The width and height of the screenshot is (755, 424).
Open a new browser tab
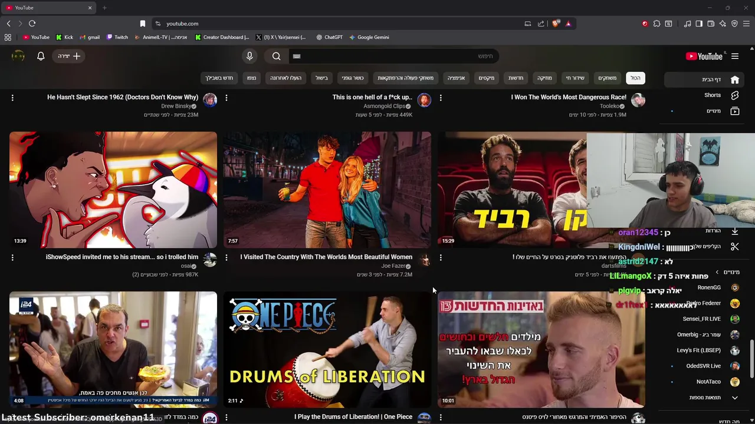[x=104, y=8]
